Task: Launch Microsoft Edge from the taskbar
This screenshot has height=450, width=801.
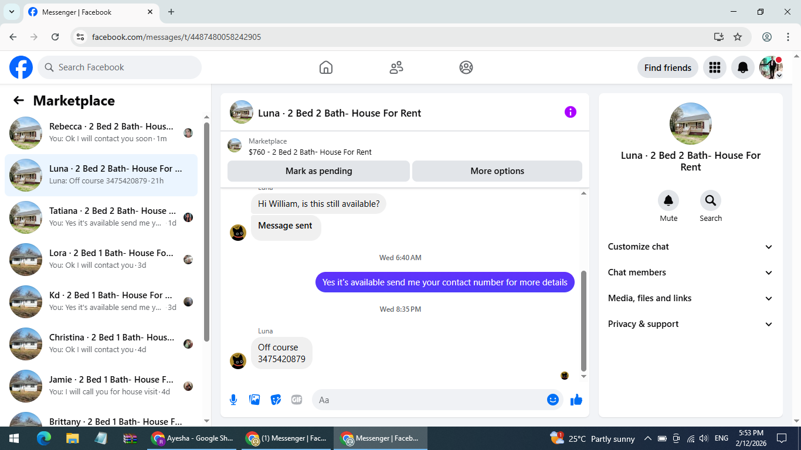Action: click(x=44, y=438)
